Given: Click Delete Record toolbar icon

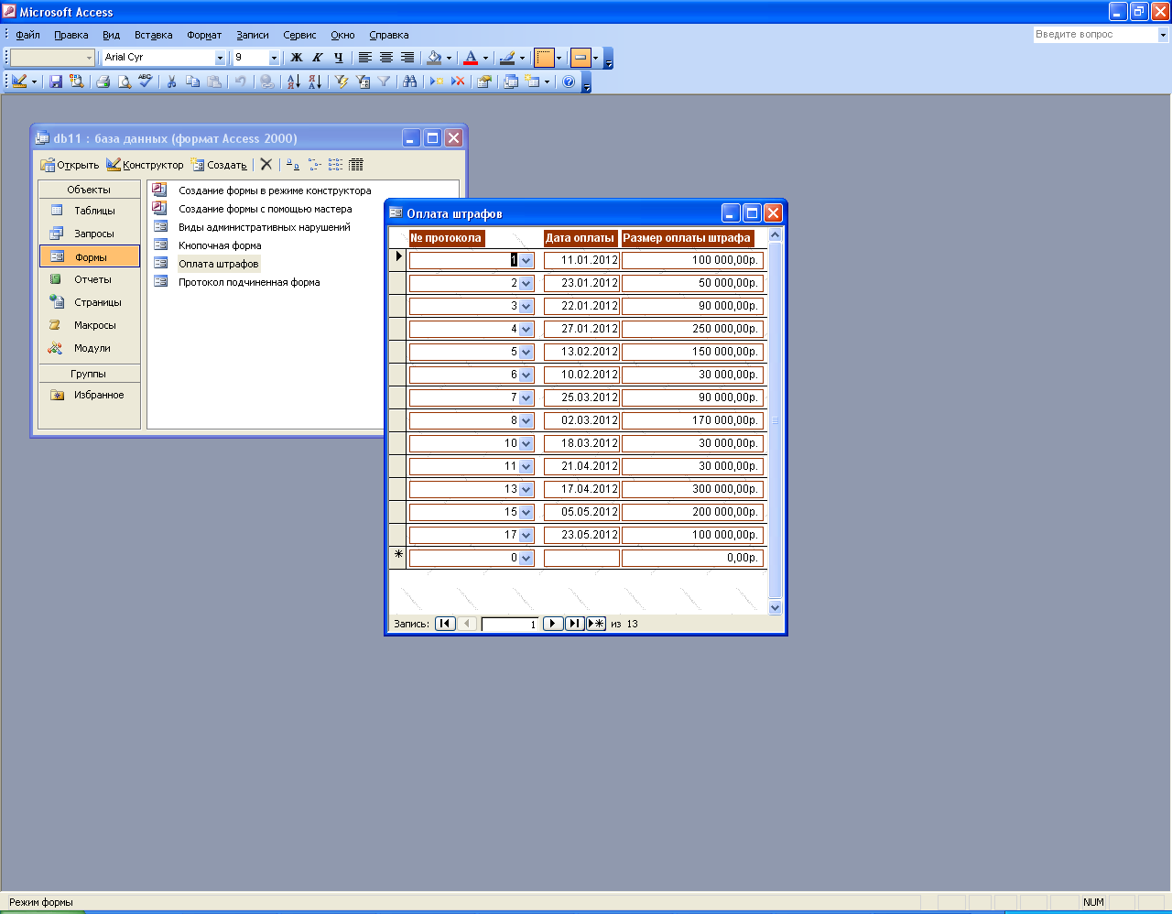Looking at the screenshot, I should coord(458,82).
